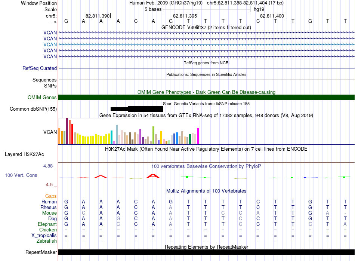Click the Sequences track label

click(x=44, y=80)
